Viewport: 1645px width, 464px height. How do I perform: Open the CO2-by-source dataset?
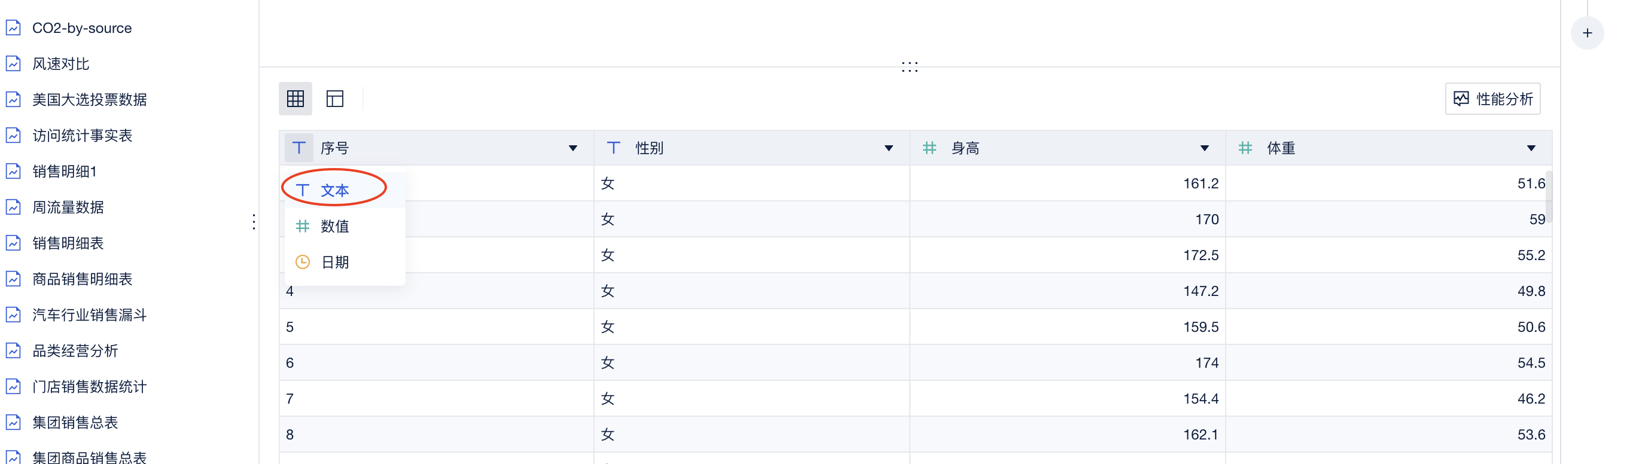(x=82, y=28)
